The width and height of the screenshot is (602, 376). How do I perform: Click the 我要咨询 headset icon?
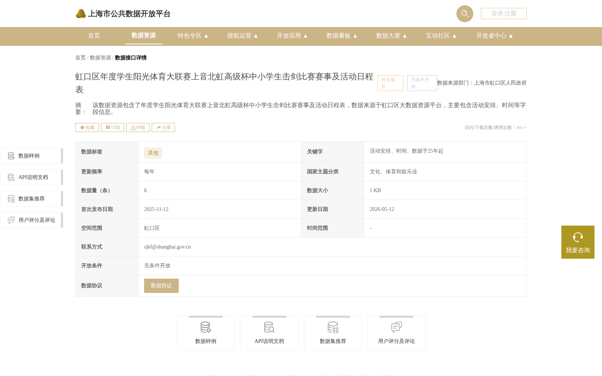(x=578, y=237)
